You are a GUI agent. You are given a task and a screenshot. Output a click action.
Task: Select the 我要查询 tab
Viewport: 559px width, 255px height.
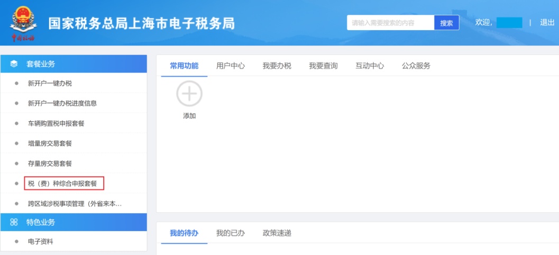tap(324, 66)
